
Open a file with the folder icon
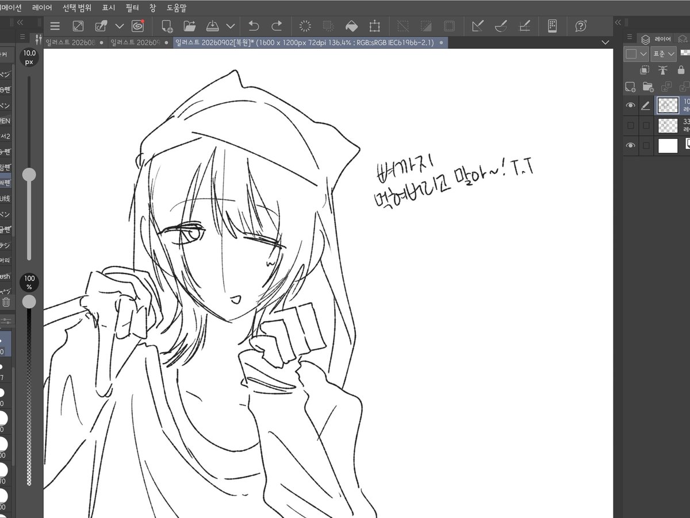coord(190,26)
